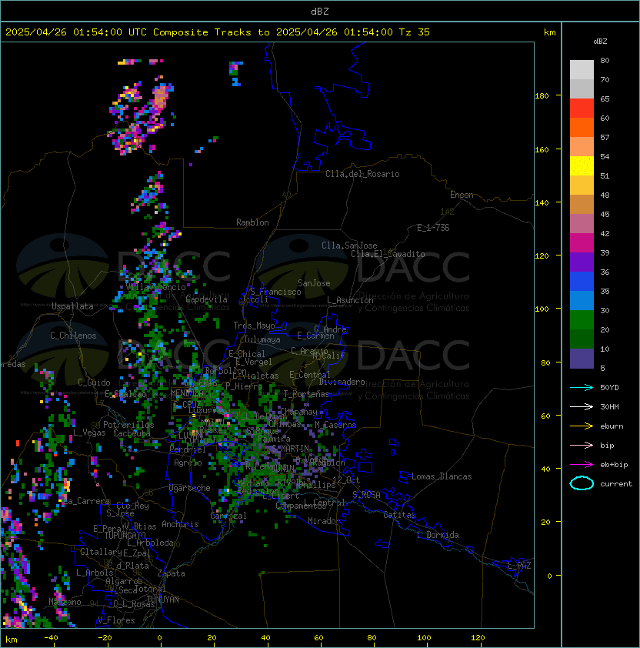Viewport: 640px width, 648px height.
Task: Select the light blue 35 dBZ swatch
Action: [x=582, y=300]
